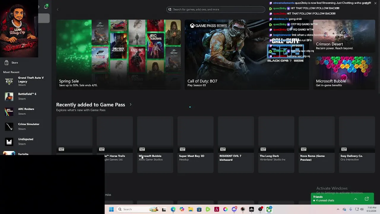Open Microsoft Store from taskbar
380x214 pixels.
tap(199, 209)
